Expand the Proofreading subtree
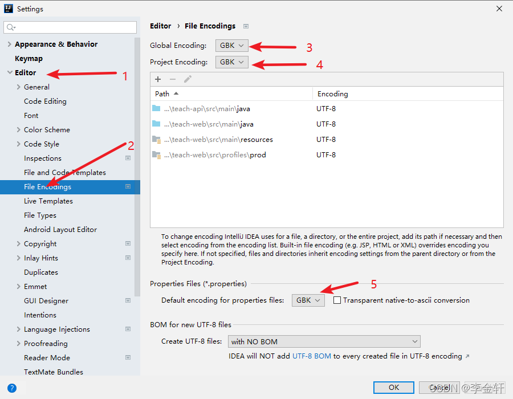 tap(19, 343)
